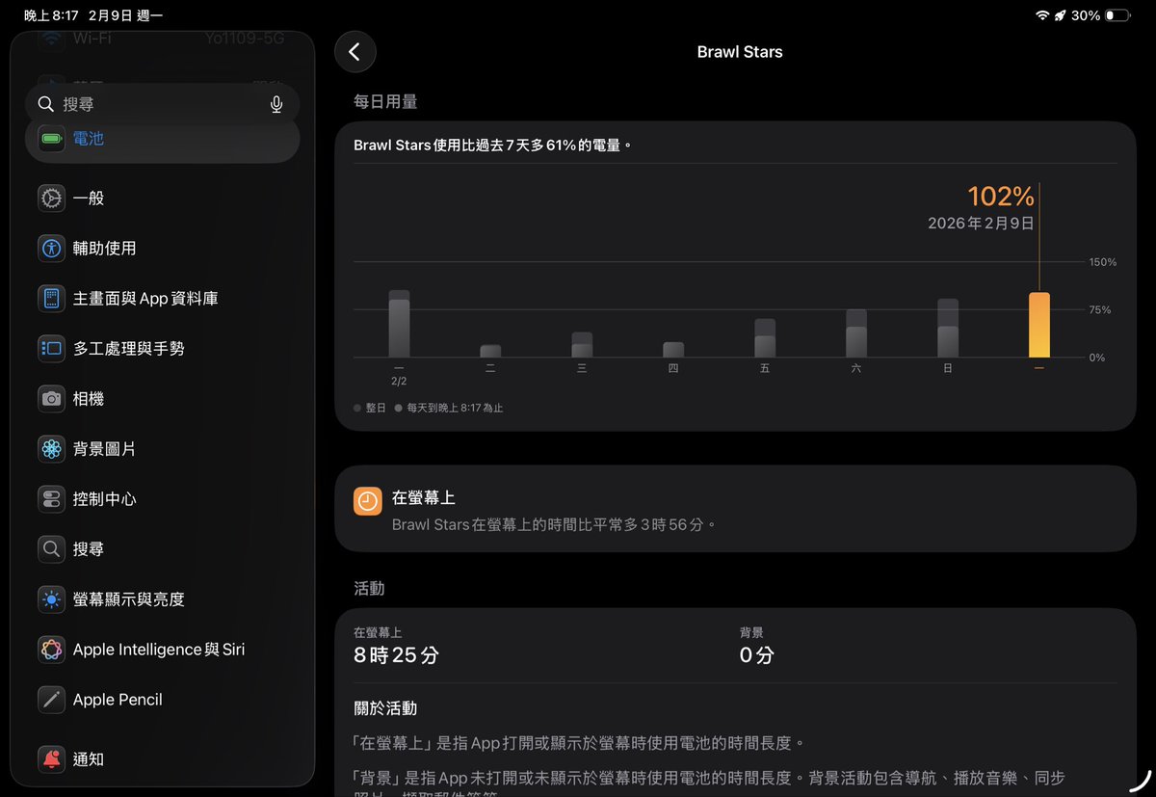Open Apple Intelligence 與 Siri settings

pyautogui.click(x=162, y=650)
